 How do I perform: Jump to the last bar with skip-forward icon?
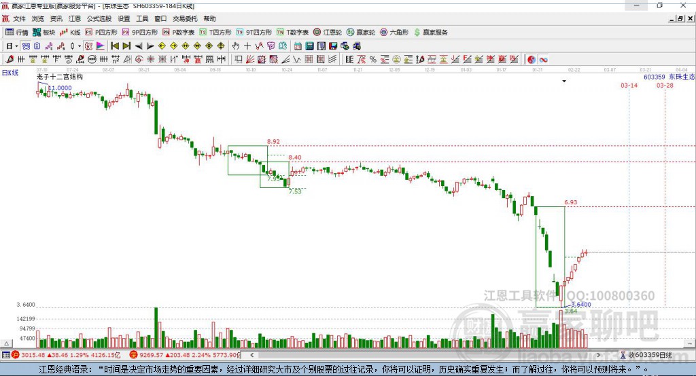click(x=126, y=45)
